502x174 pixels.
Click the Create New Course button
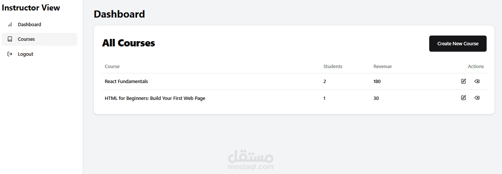pos(458,44)
